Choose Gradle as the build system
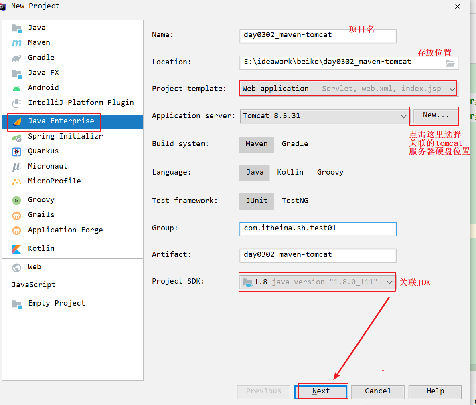The image size is (476, 405). click(295, 144)
